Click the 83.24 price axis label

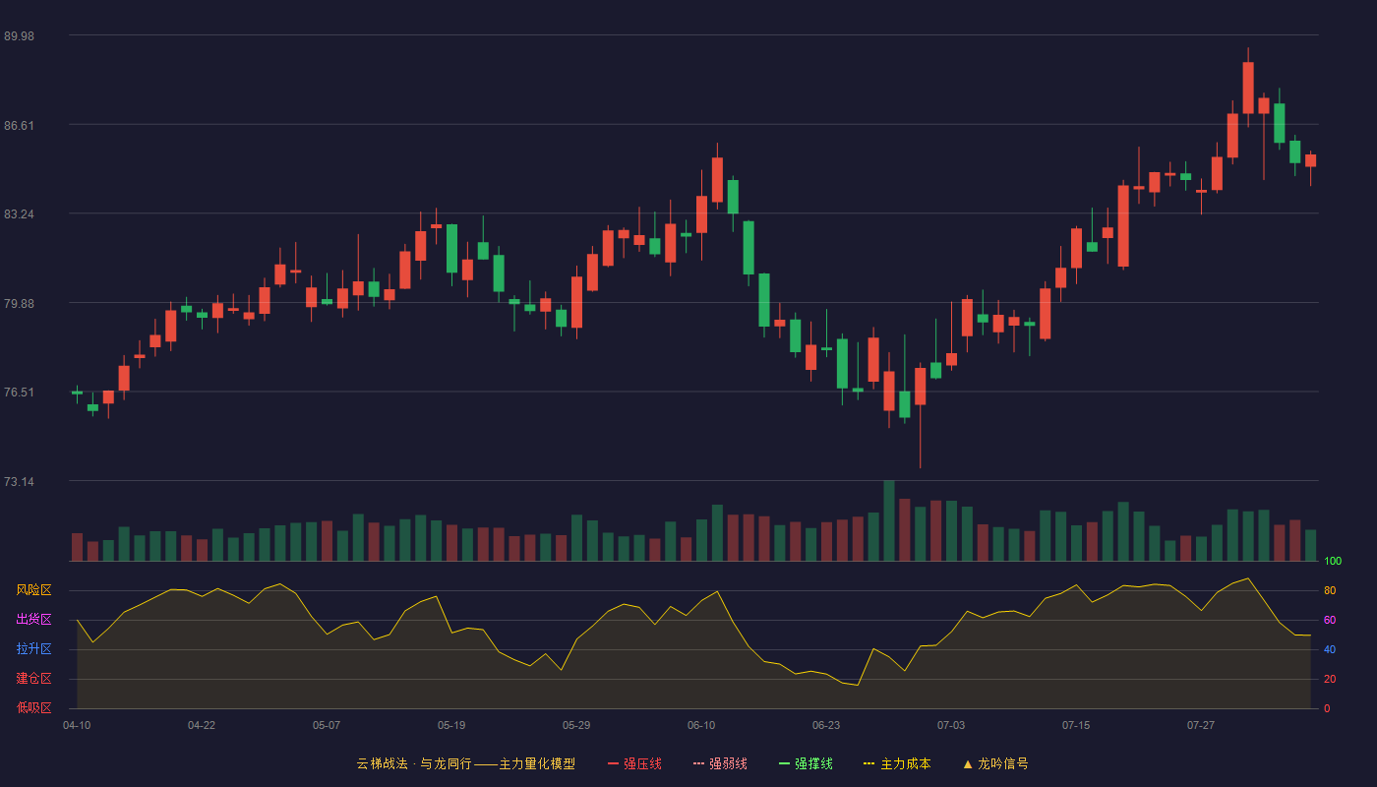click(19, 214)
